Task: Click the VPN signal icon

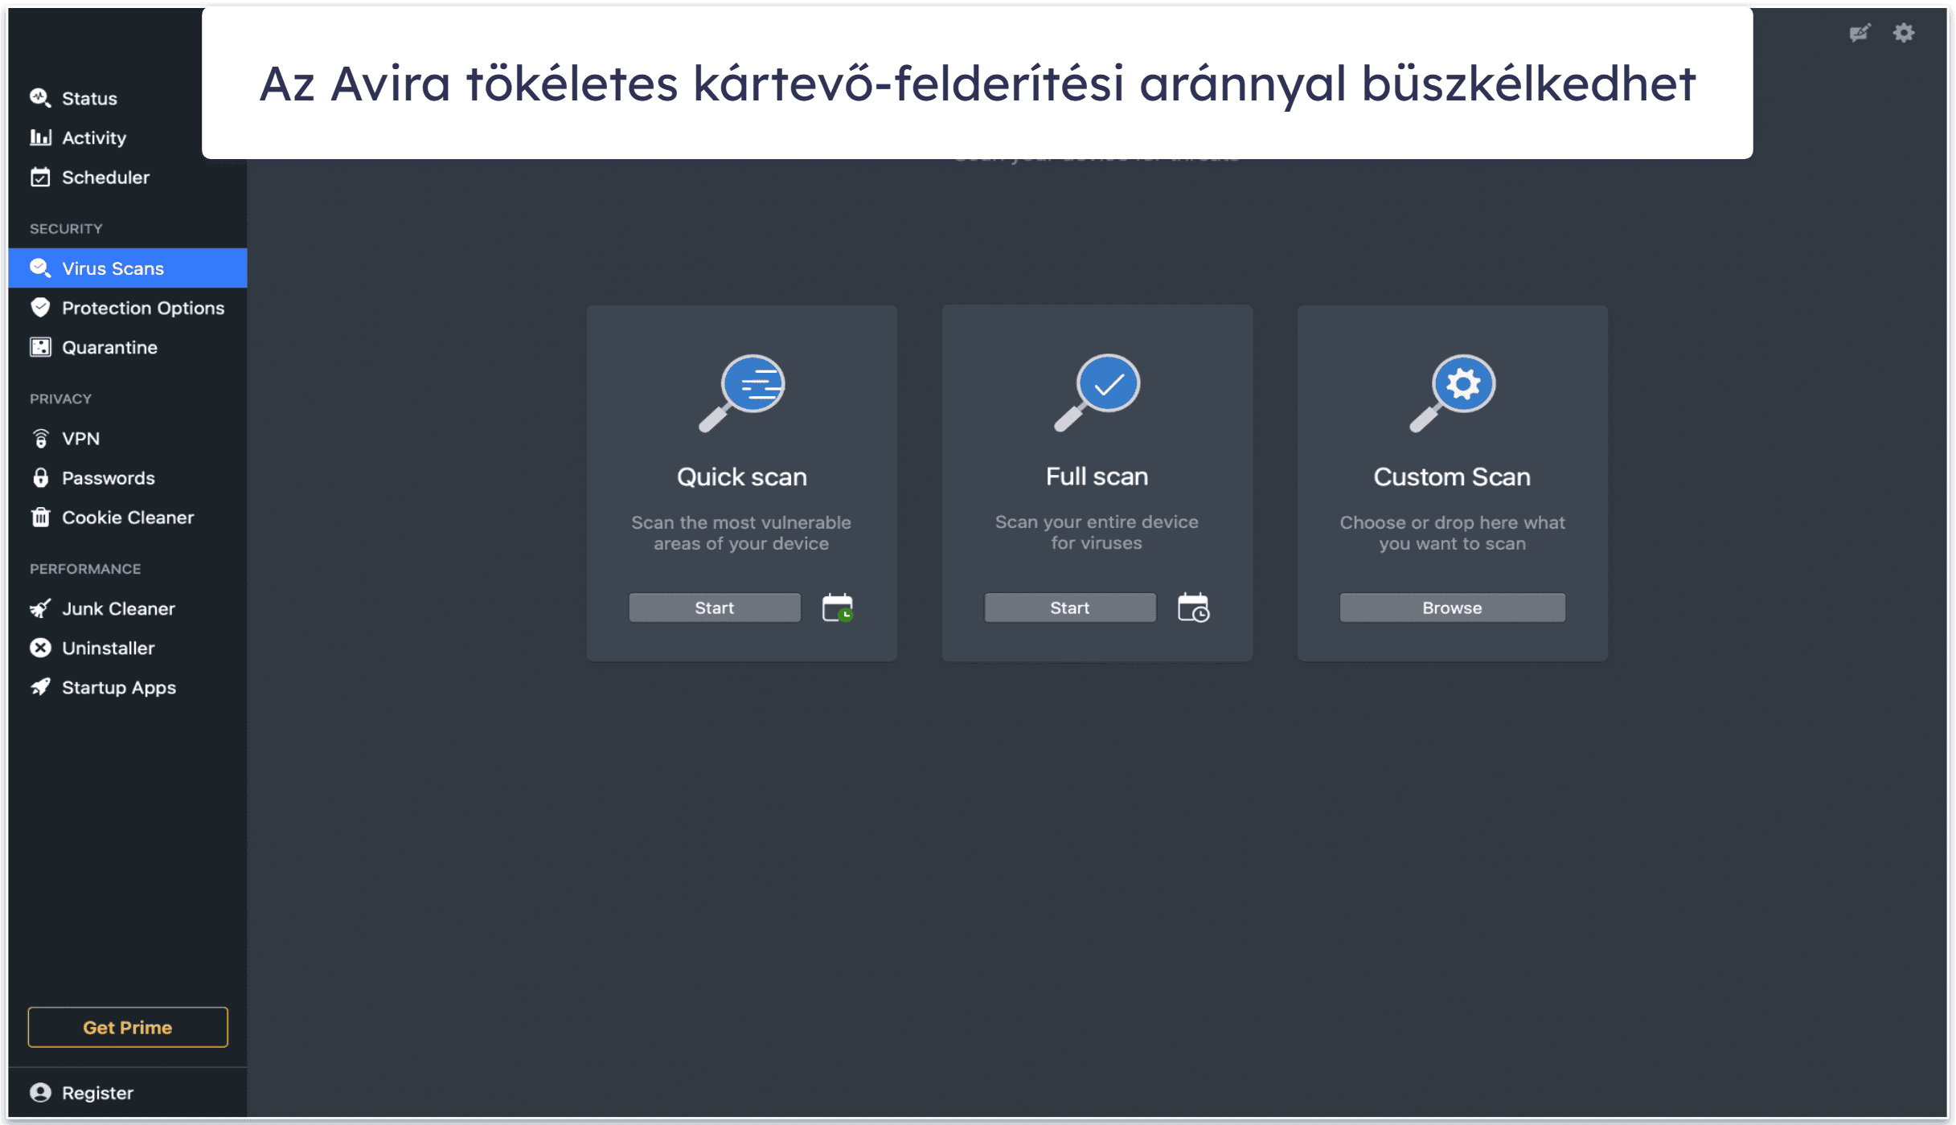Action: (40, 438)
